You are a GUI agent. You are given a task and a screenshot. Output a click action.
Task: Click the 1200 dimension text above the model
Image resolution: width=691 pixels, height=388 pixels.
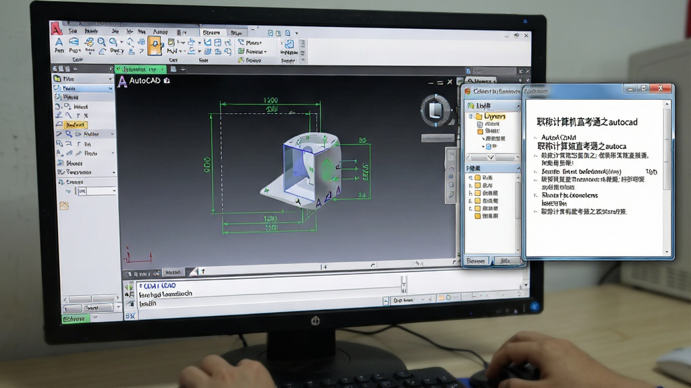tap(271, 100)
